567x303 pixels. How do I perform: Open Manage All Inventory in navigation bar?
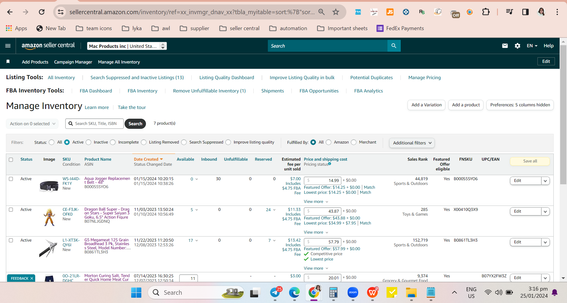pyautogui.click(x=119, y=62)
